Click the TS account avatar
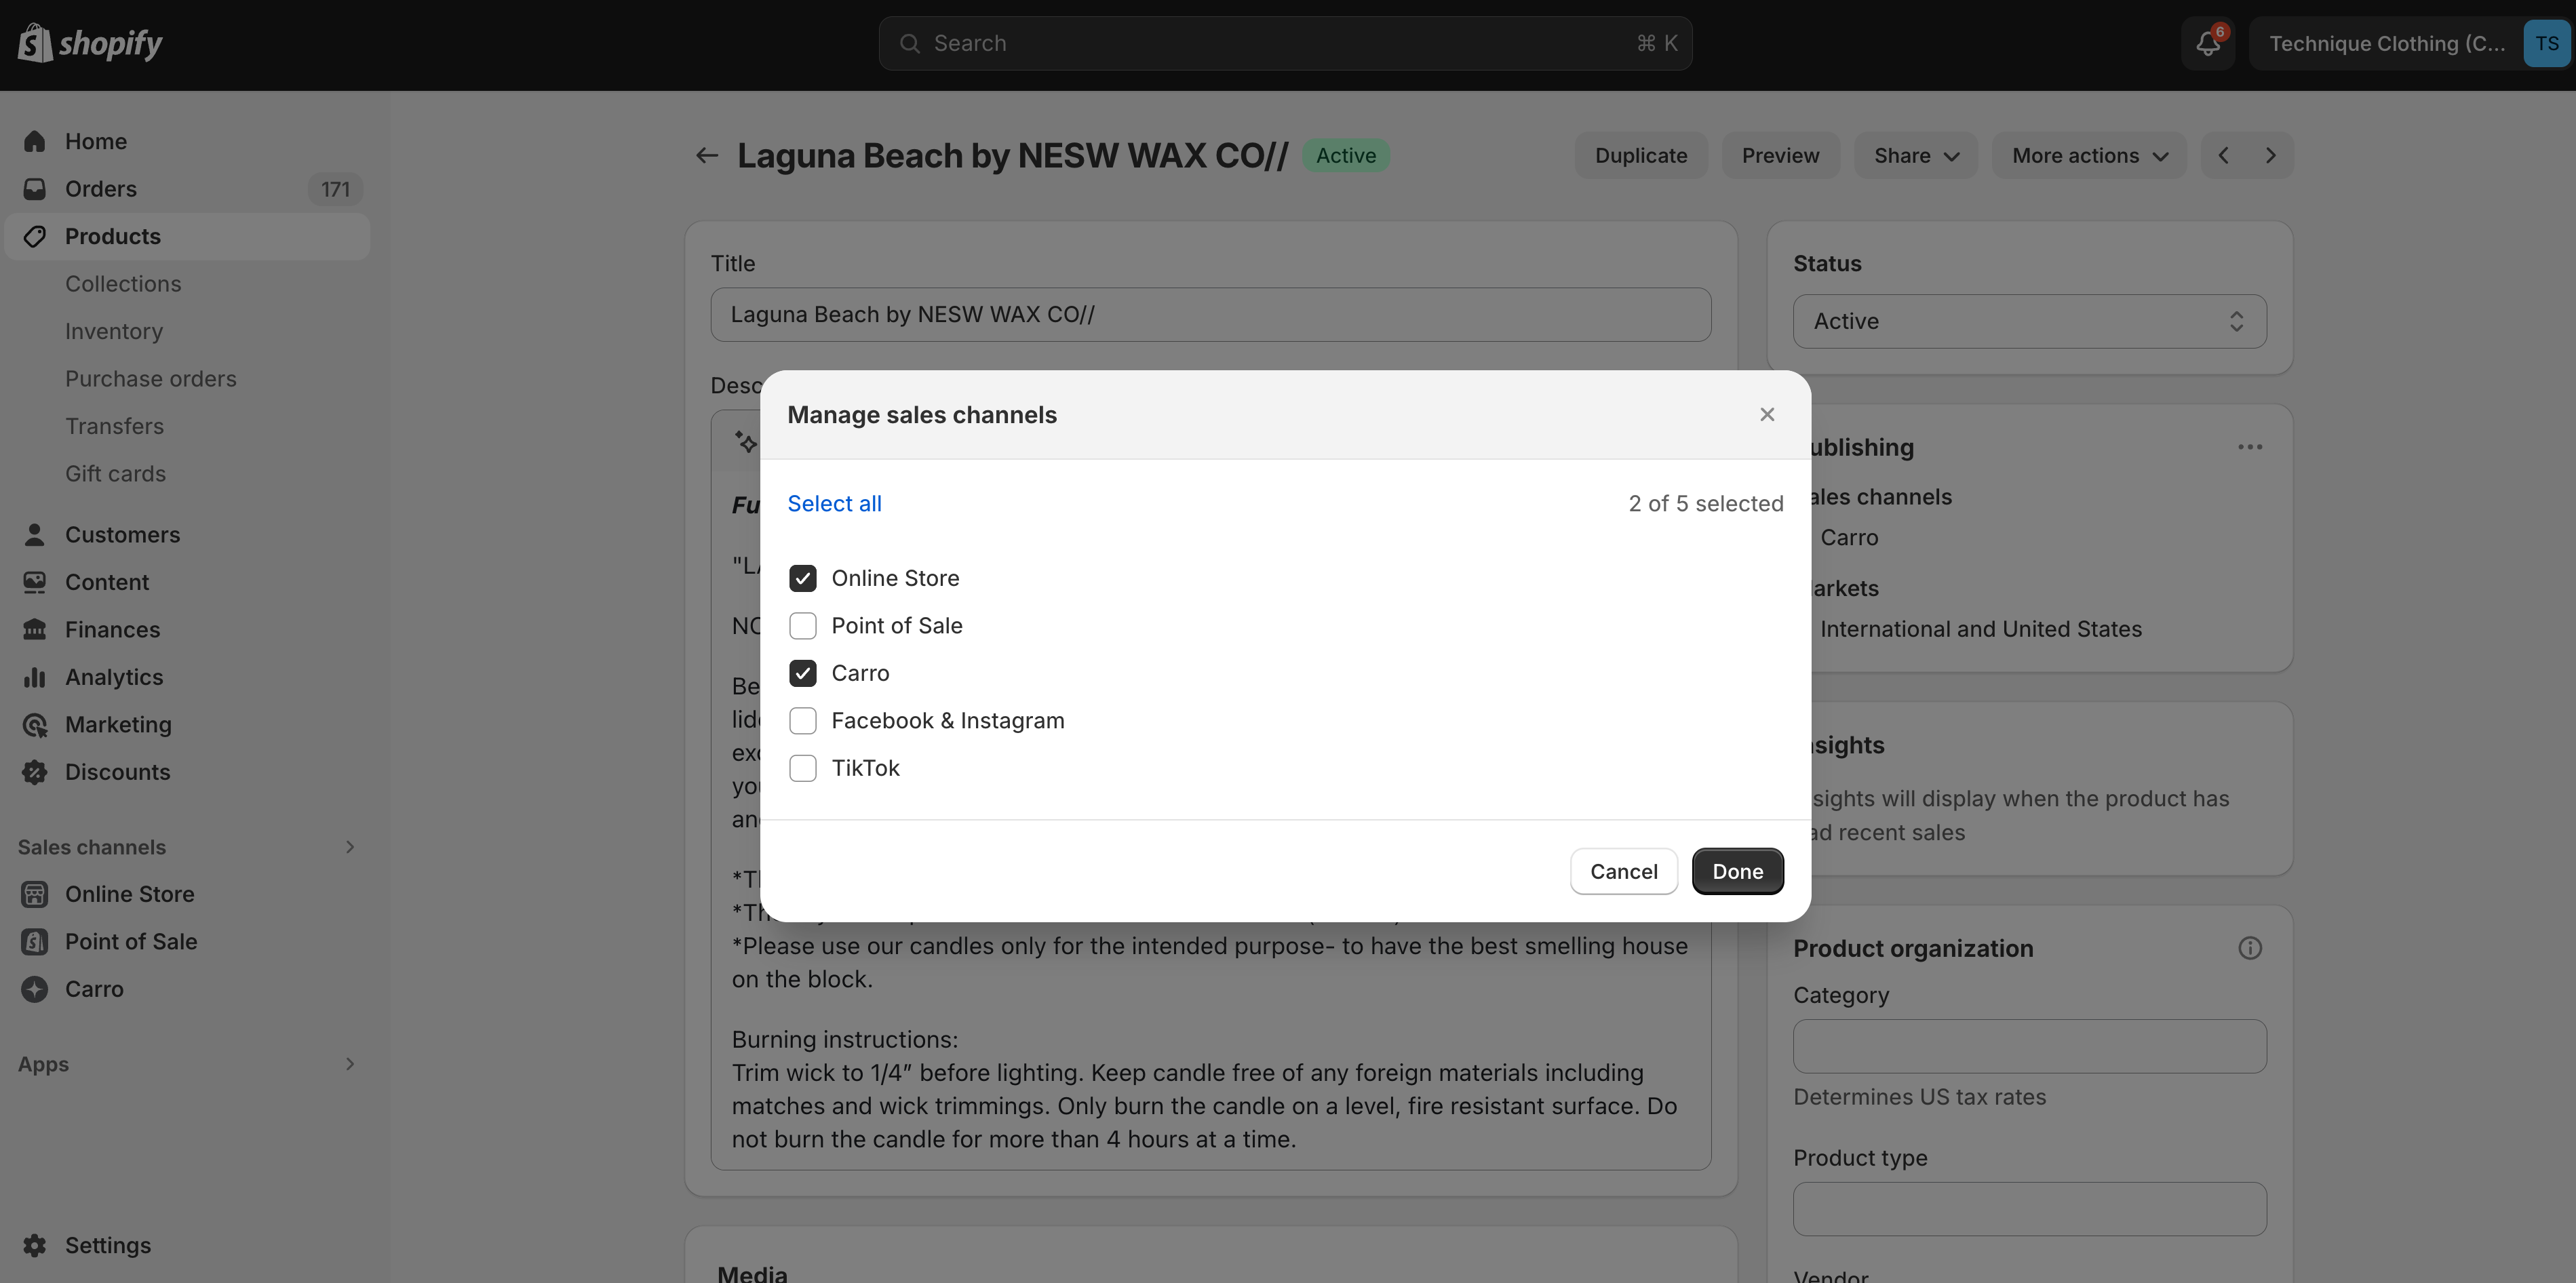2576x1283 pixels. (x=2546, y=43)
